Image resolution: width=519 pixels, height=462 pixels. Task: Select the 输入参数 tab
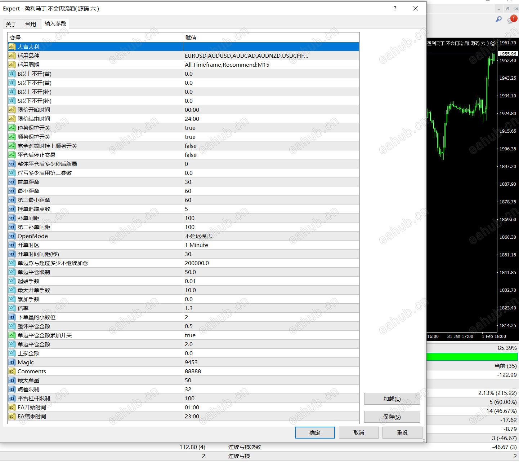[x=55, y=24]
